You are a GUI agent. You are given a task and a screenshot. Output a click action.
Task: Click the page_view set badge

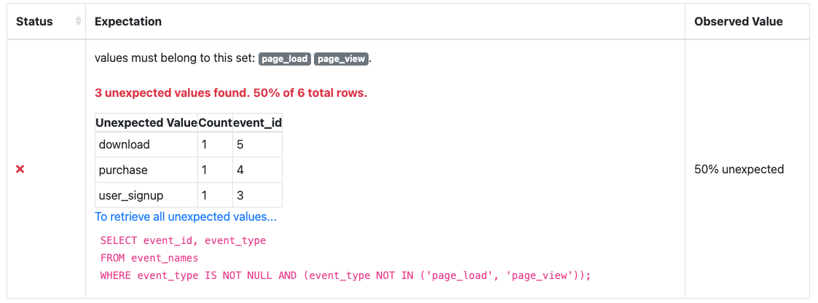coord(341,59)
